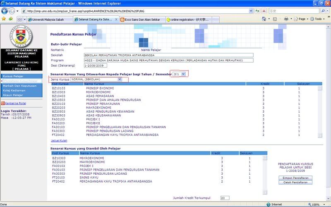Follow the Kembali ke Portal link
This screenshot has width=331, height=207.
[x=15, y=103]
